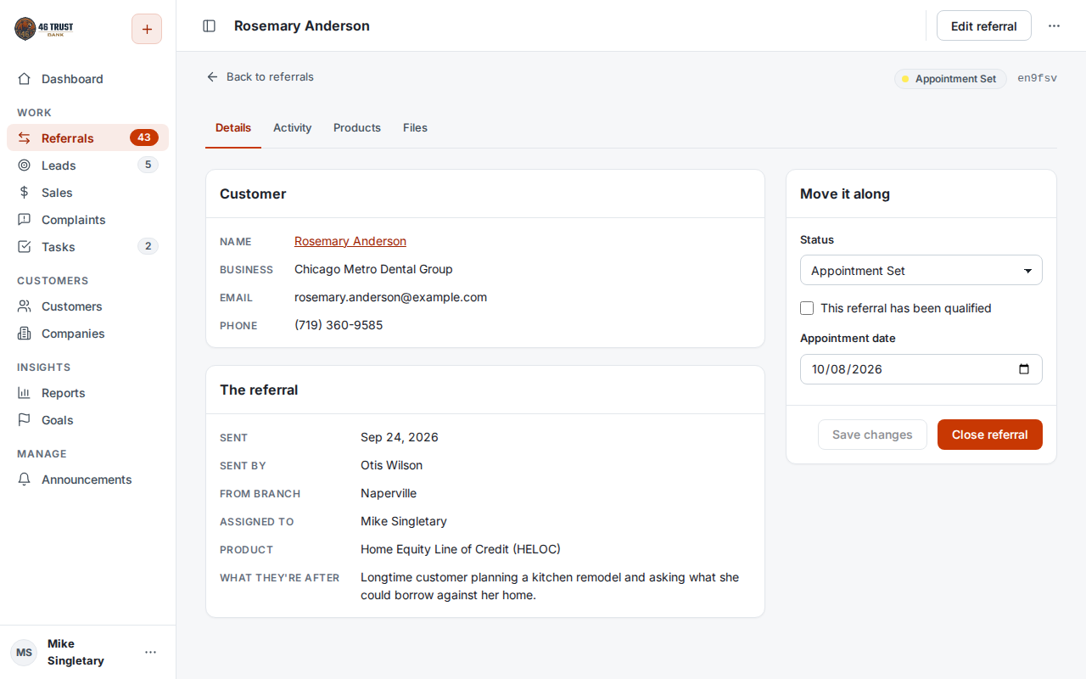The width and height of the screenshot is (1086, 679).
Task: Click the phone number (719) 360-9585
Action: [339, 325]
